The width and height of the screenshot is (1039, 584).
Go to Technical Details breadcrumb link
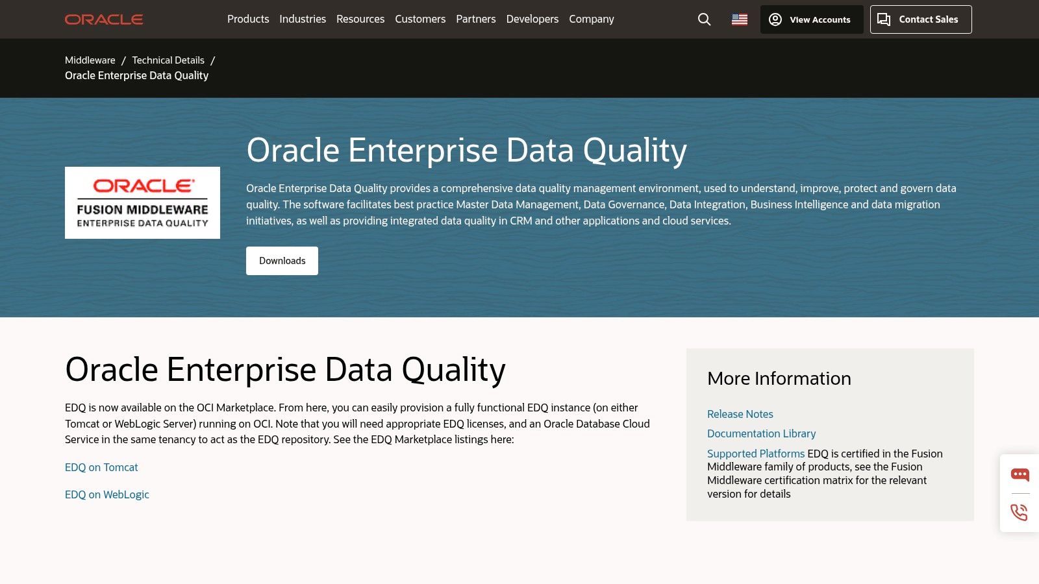(168, 60)
